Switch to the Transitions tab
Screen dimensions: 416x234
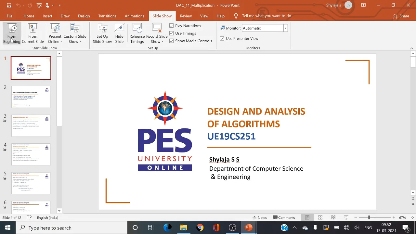tap(107, 16)
